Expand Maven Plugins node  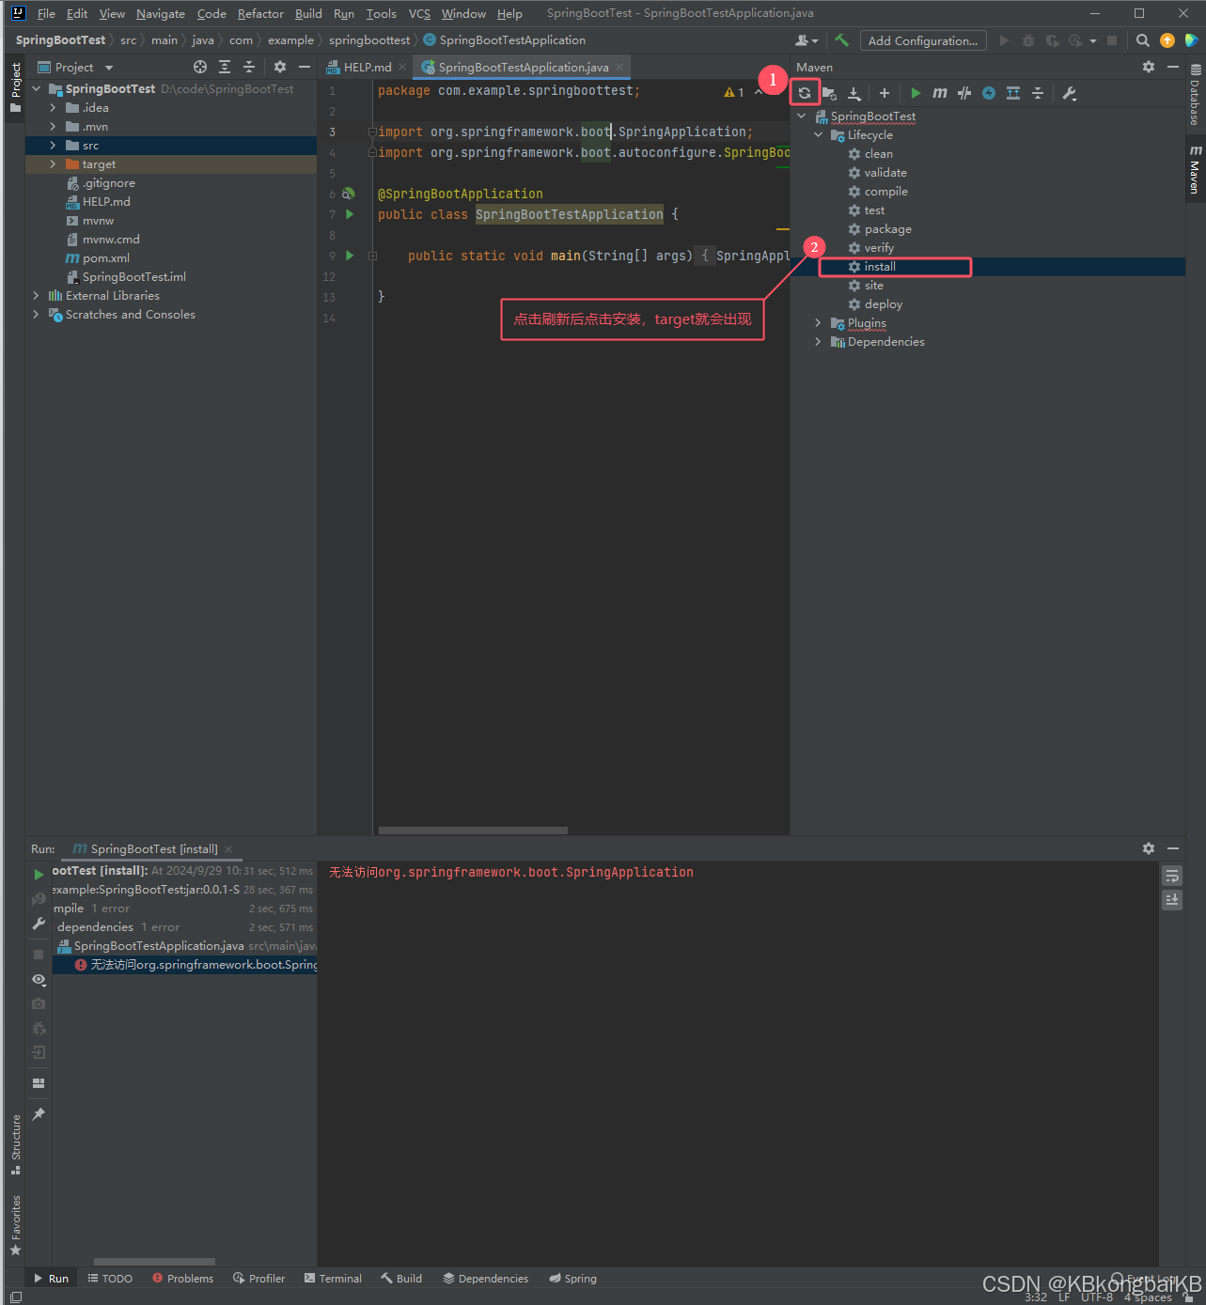pos(818,323)
